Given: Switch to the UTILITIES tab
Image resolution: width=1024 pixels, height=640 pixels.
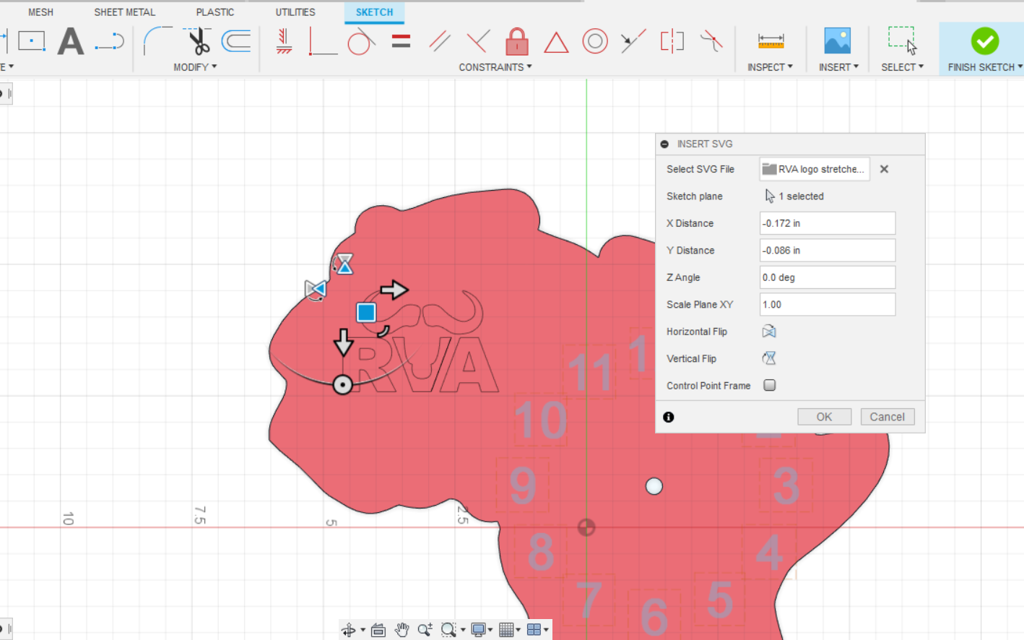Looking at the screenshot, I should click(x=295, y=12).
